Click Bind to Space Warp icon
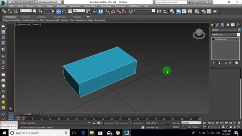Image resolution: width=242 pixels, height=136 pixels. click(16, 11)
